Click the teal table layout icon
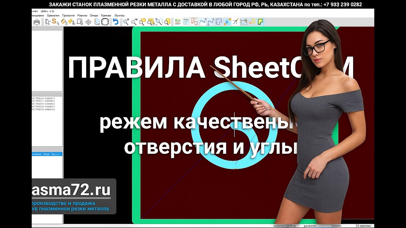This screenshot has height=228, width=406. (x=186, y=22)
